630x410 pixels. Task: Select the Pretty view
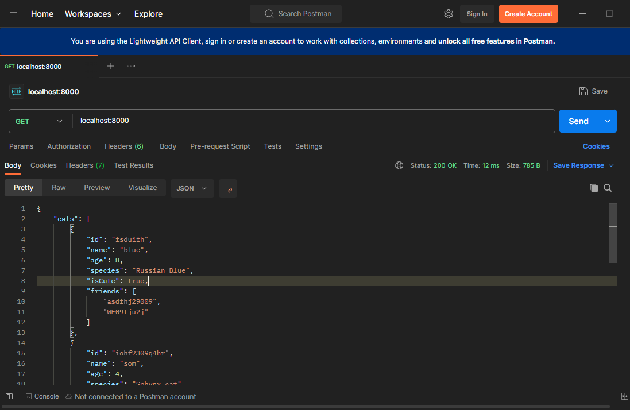coord(24,188)
